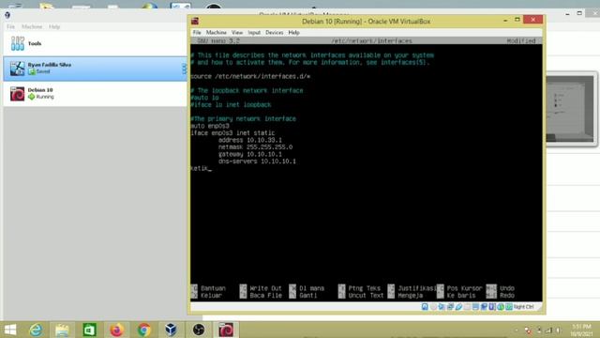
Task: Select the Debian 10 VM entry
Action: [x=96, y=94]
